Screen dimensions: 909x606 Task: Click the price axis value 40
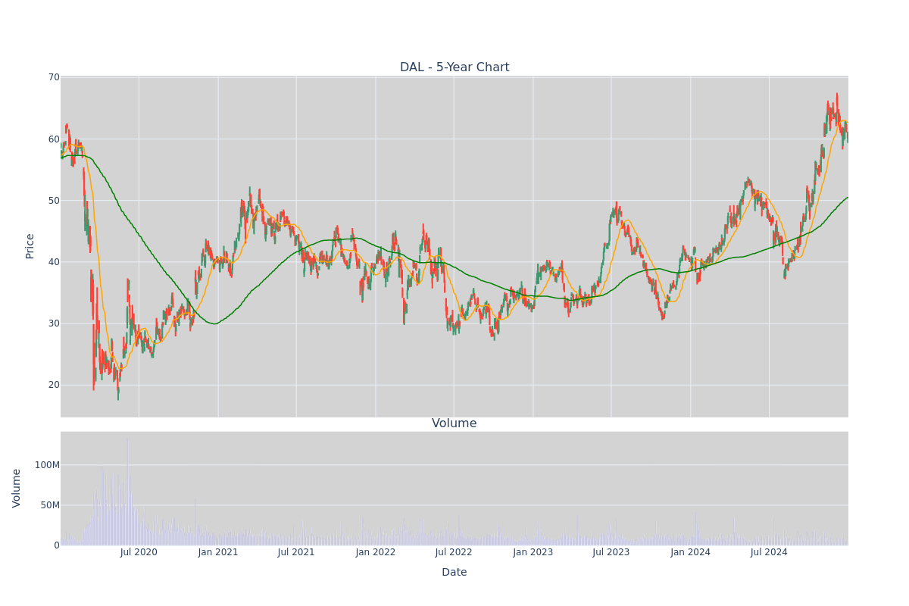point(54,261)
